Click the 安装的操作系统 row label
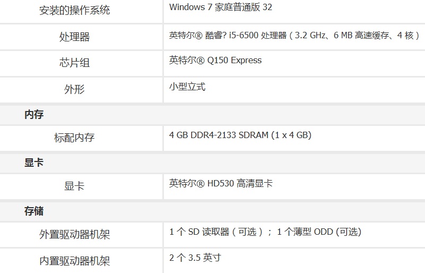The width and height of the screenshot is (425, 273). tap(74, 10)
